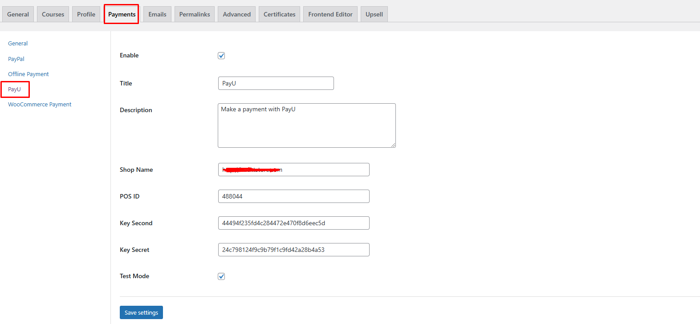The width and height of the screenshot is (700, 324).
Task: Click the Shop Name label
Action: (x=136, y=170)
